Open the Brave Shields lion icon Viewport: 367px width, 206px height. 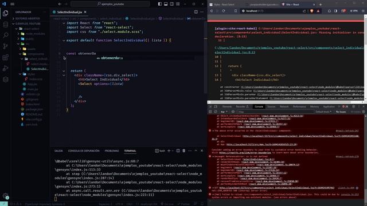coord(312,11)
